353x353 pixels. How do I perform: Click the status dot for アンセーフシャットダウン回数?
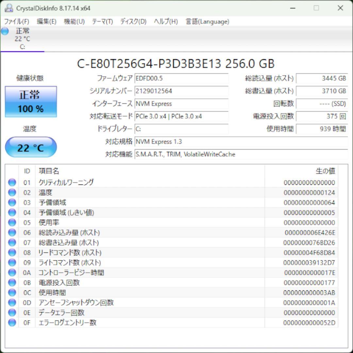pyautogui.click(x=12, y=303)
